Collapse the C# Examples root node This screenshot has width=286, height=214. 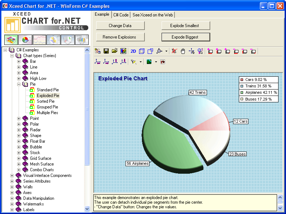(x=5, y=50)
